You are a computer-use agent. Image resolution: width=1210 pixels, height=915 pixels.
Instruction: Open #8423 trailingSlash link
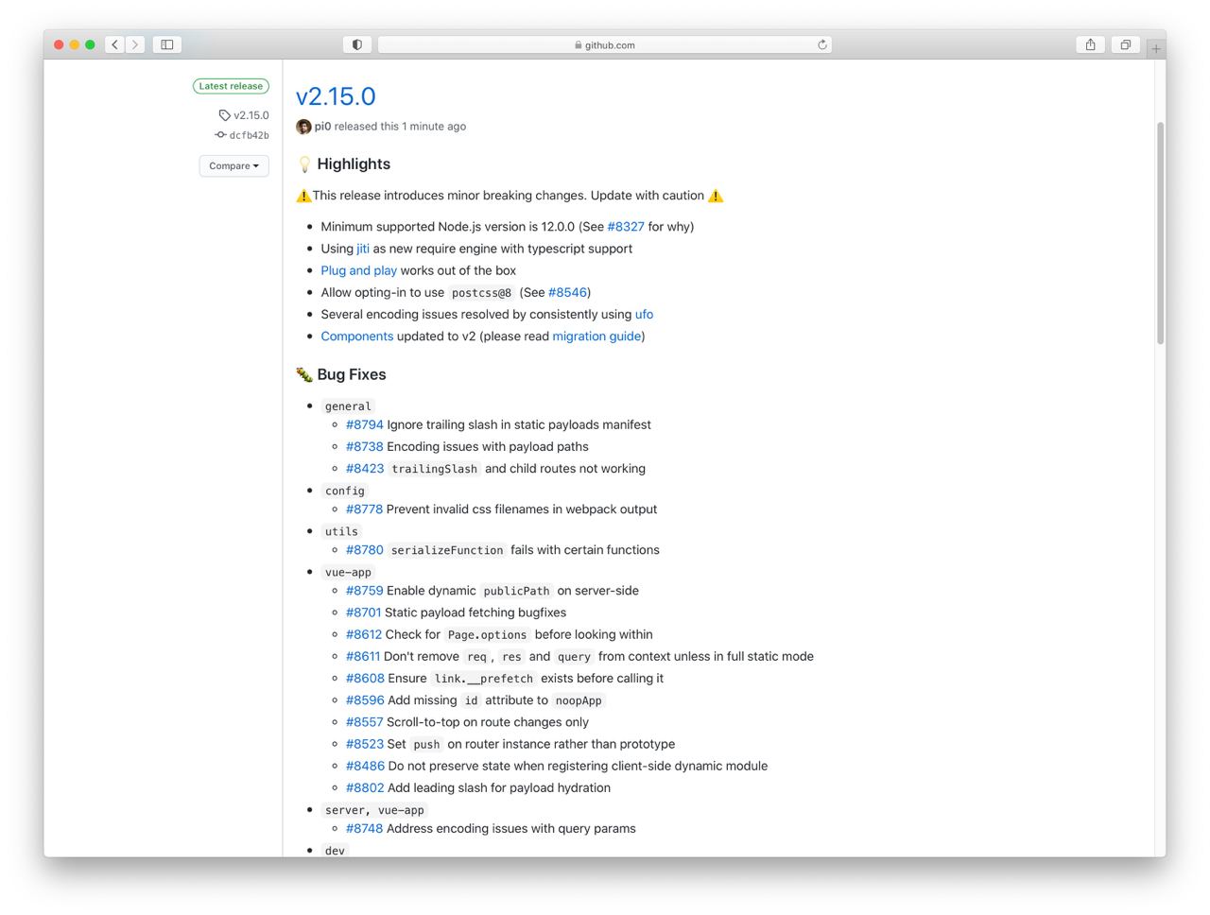point(365,469)
